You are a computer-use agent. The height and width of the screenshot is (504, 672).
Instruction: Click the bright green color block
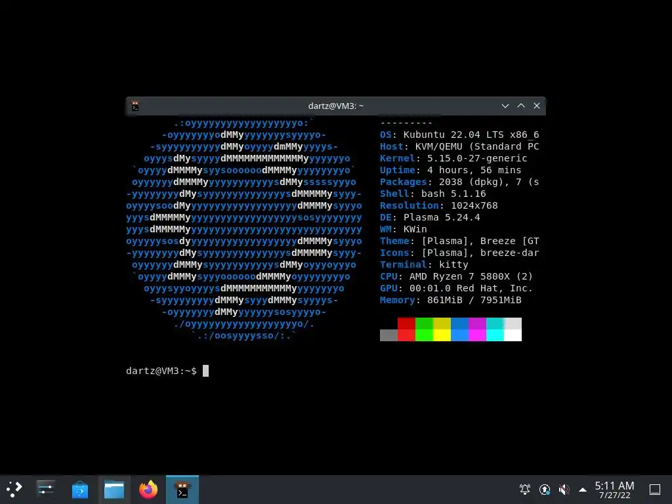click(425, 335)
